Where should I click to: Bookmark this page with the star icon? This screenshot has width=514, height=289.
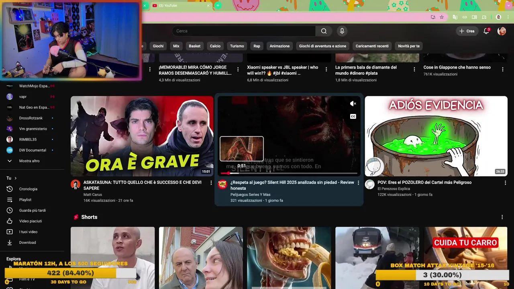(x=442, y=17)
